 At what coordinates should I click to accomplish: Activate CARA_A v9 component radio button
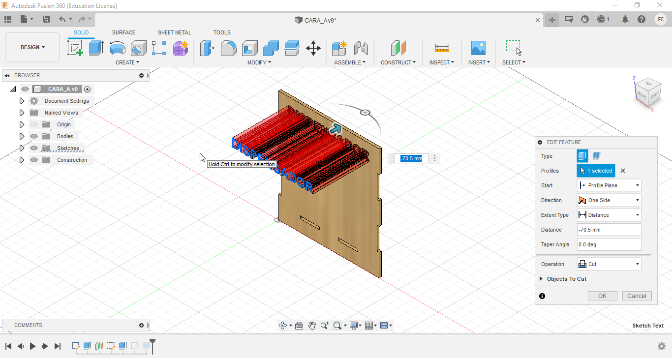(88, 89)
